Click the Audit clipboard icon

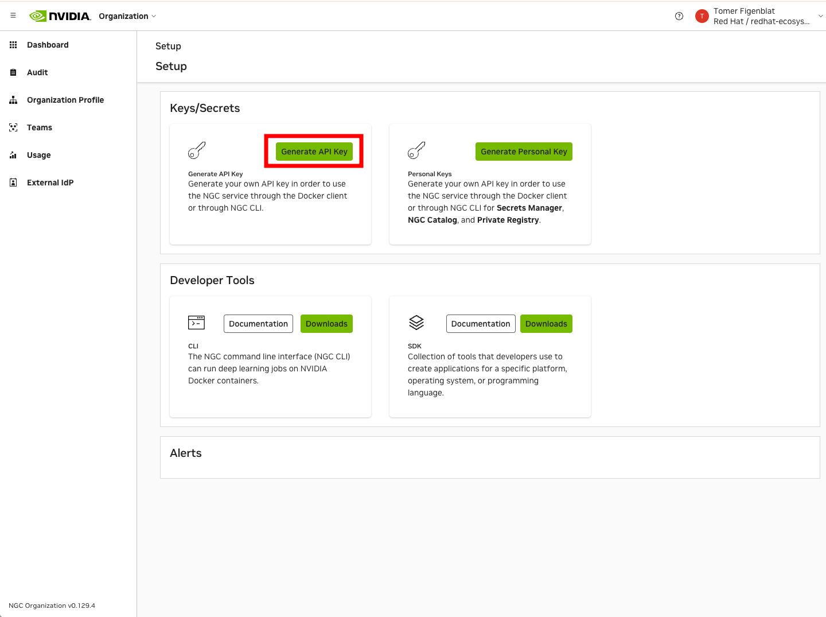coord(13,72)
